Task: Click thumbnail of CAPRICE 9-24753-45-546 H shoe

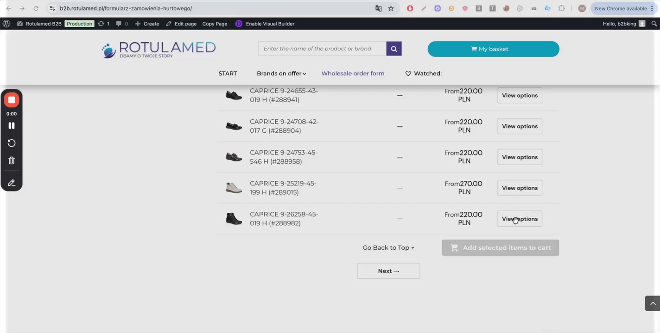Action: tap(234, 157)
